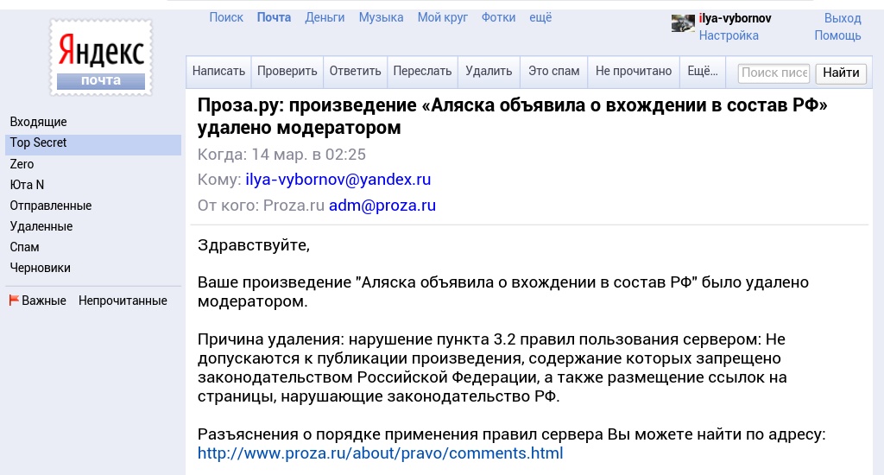The image size is (884, 475).
Task: Open the Юта N folder
Action: tap(27, 185)
